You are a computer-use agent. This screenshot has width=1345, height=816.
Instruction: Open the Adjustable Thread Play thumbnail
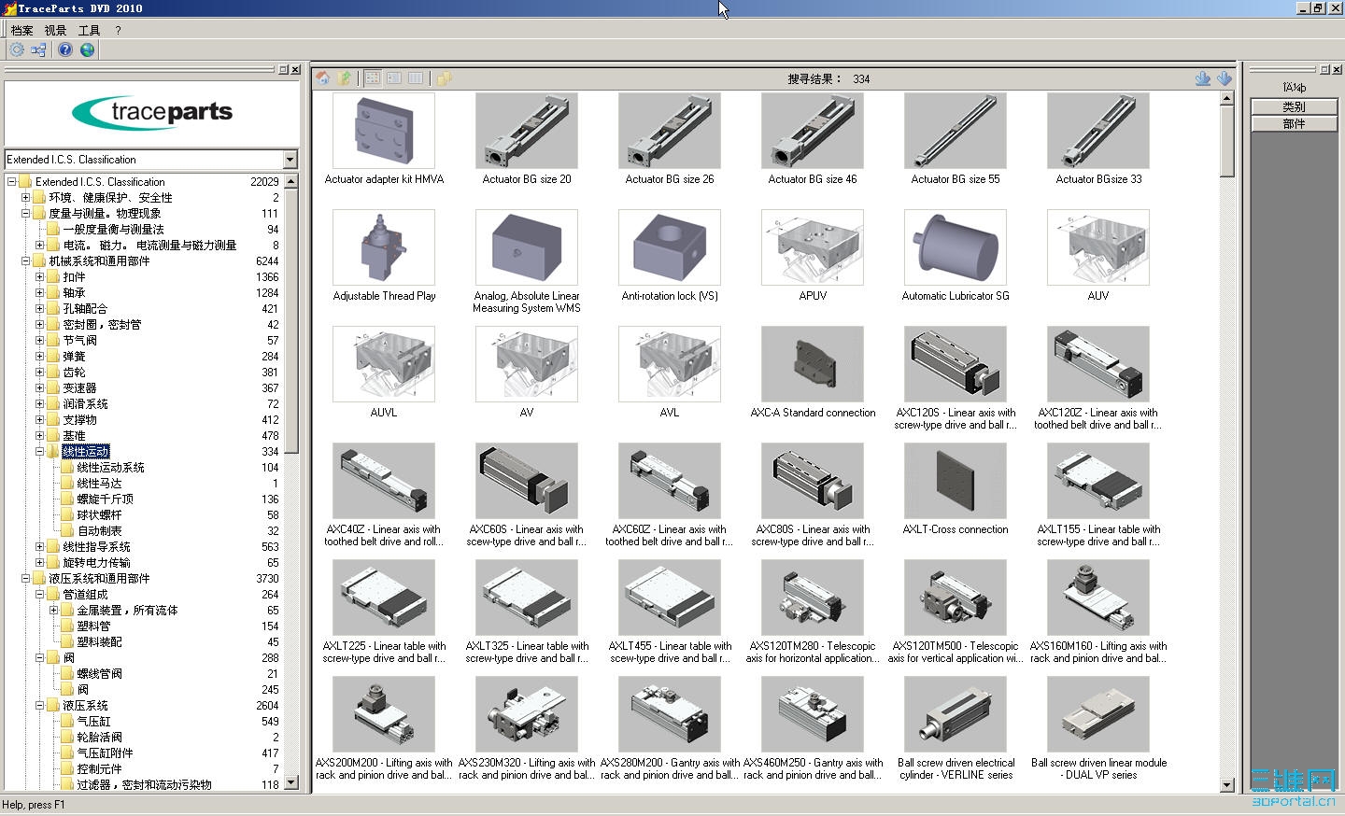pyautogui.click(x=384, y=247)
